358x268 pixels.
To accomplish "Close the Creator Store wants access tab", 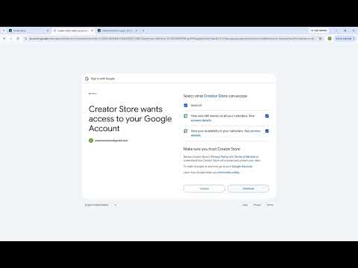I will pos(92,31).
